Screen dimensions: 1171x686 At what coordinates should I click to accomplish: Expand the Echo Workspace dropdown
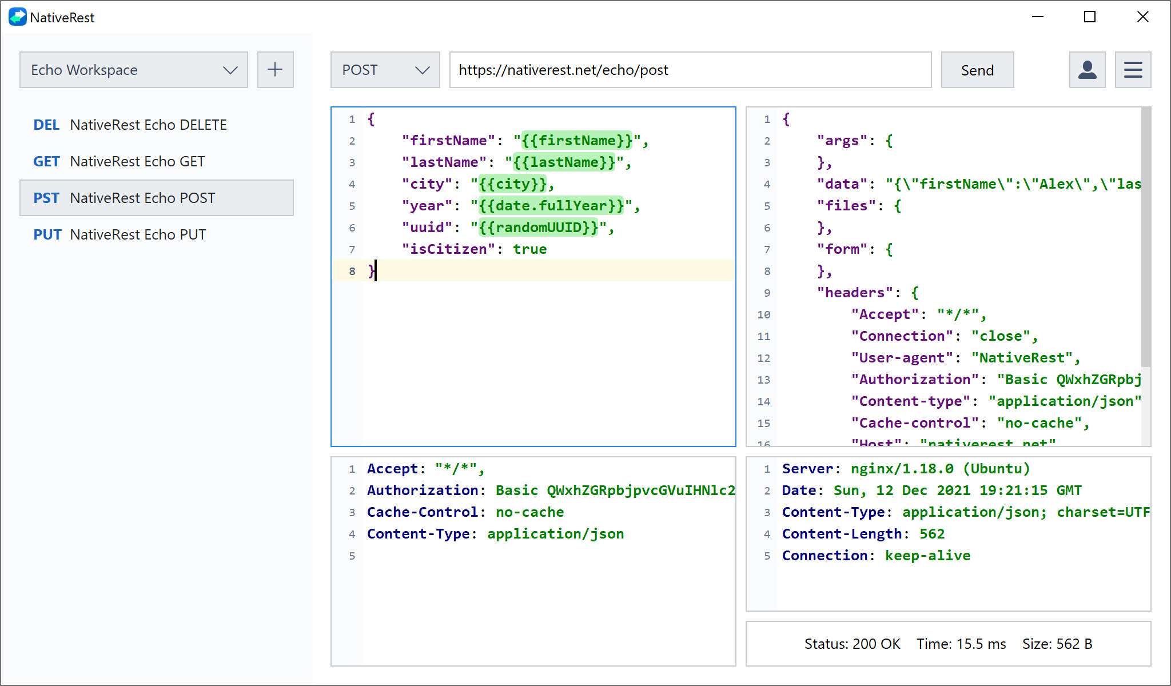[134, 70]
